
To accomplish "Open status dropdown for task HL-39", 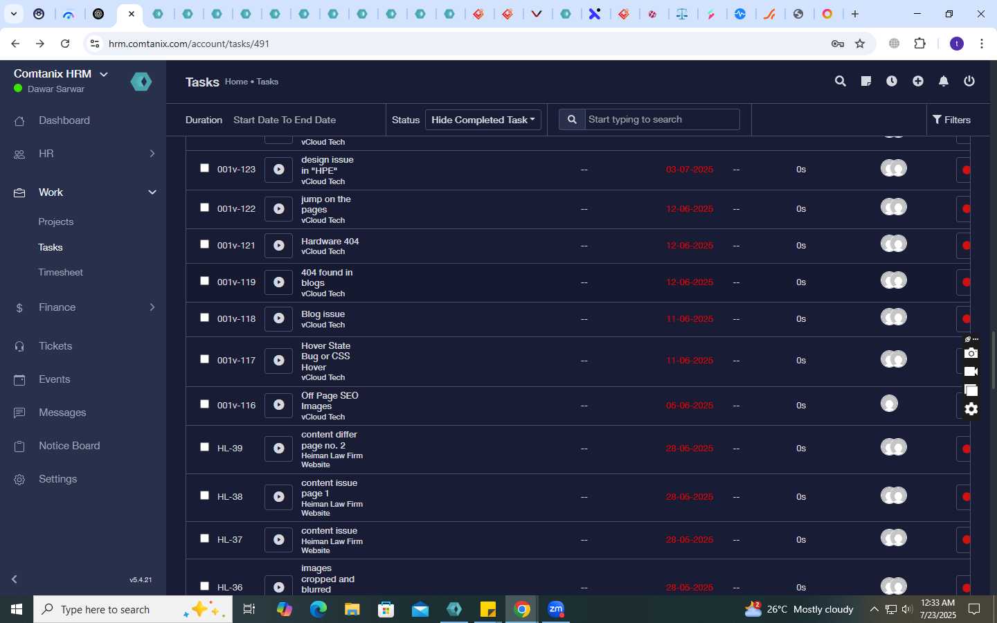I will (x=963, y=449).
